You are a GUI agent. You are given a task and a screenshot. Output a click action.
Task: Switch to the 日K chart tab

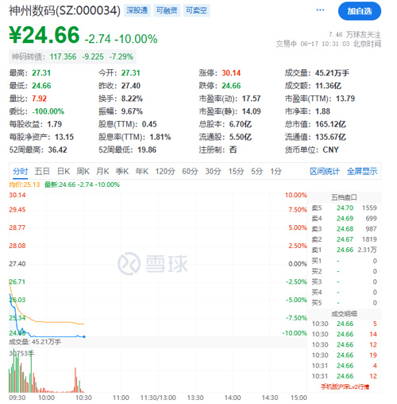pyautogui.click(x=64, y=171)
